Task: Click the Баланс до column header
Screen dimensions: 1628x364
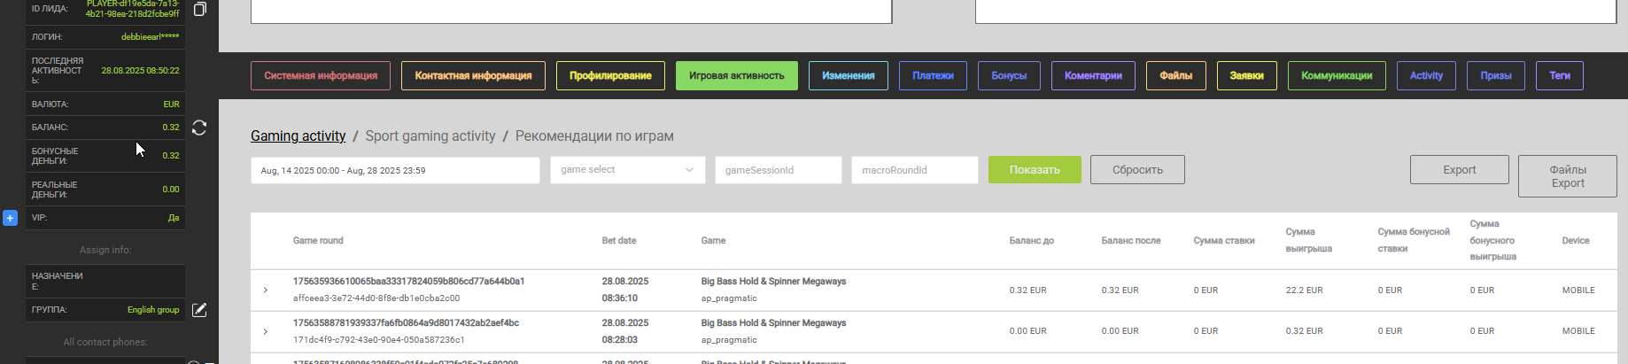Action: coord(1032,240)
